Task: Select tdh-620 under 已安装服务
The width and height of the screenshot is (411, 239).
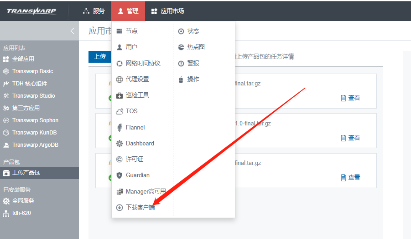Action: (x=21, y=213)
